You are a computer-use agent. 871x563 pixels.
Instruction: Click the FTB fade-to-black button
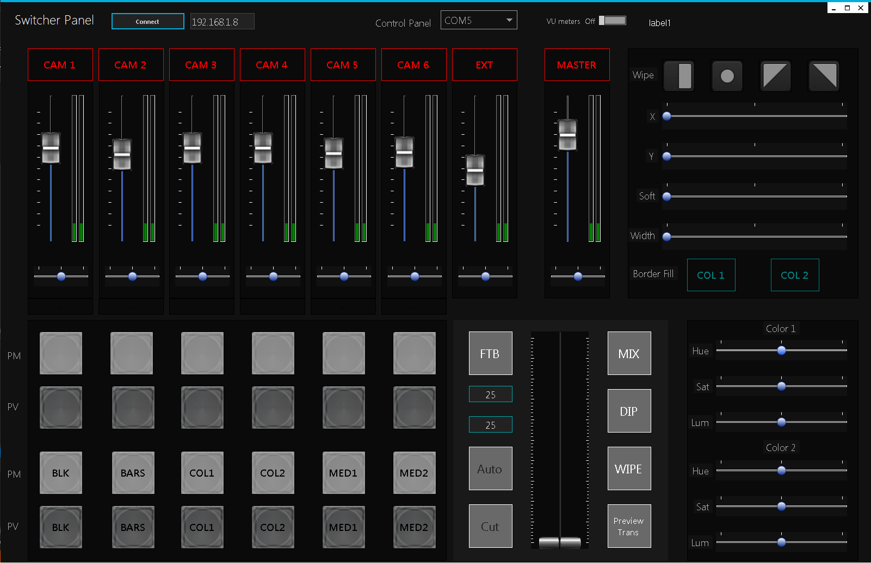click(490, 353)
